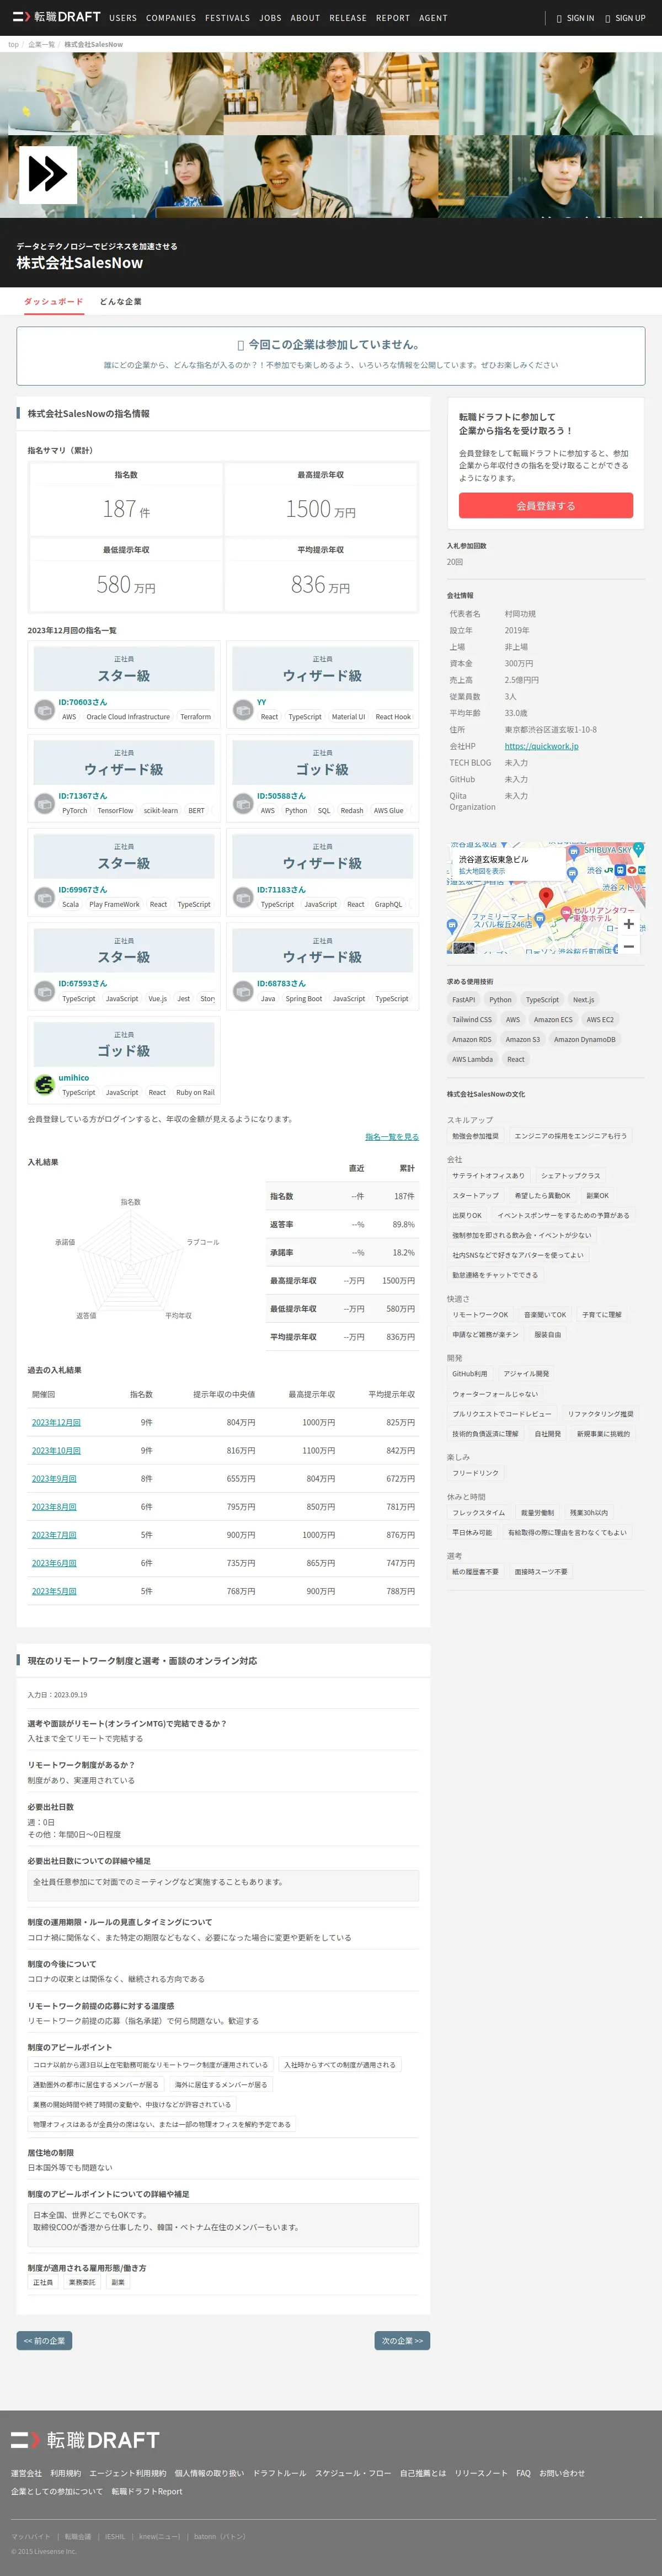Screen dimensions: 662x2576
Task: Open the AGENT menu item
Action: (x=433, y=18)
